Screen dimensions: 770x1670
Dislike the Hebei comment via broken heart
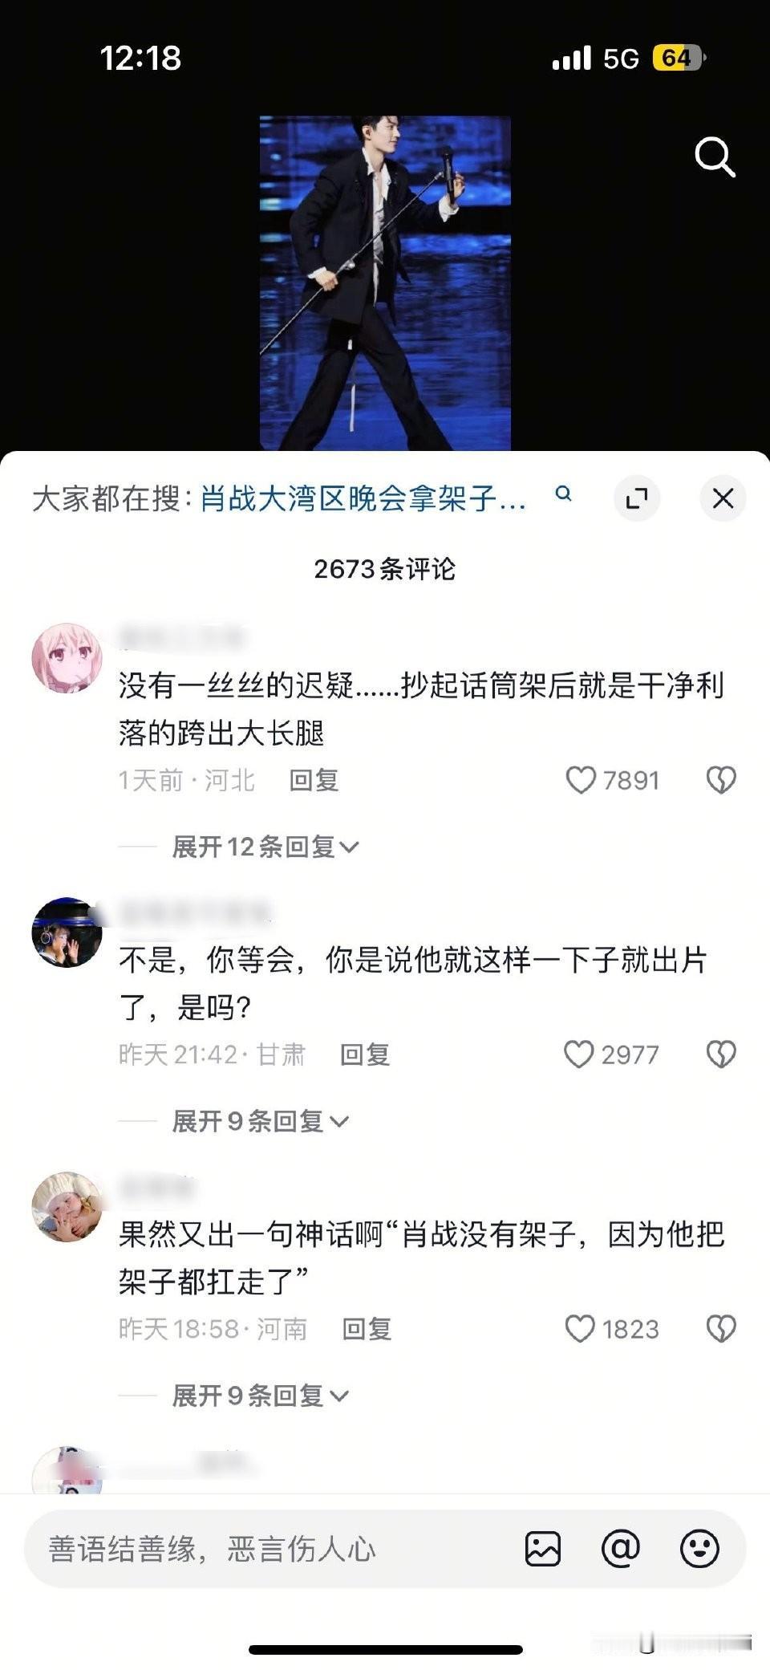[721, 780]
